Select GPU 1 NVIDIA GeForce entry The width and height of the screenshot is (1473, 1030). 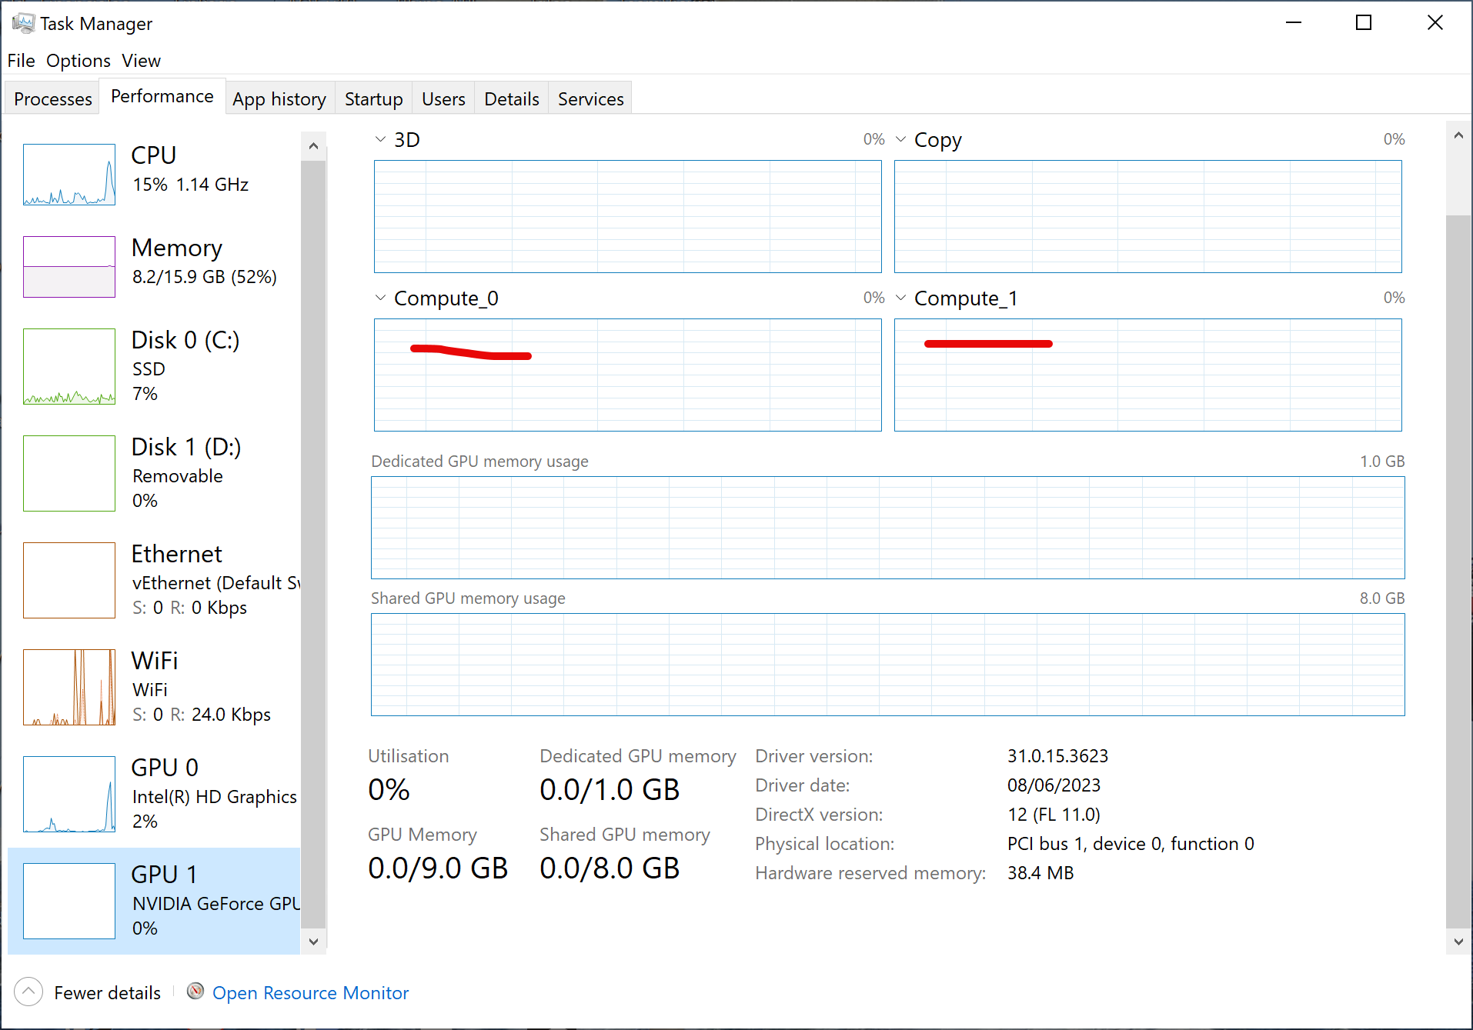click(154, 901)
